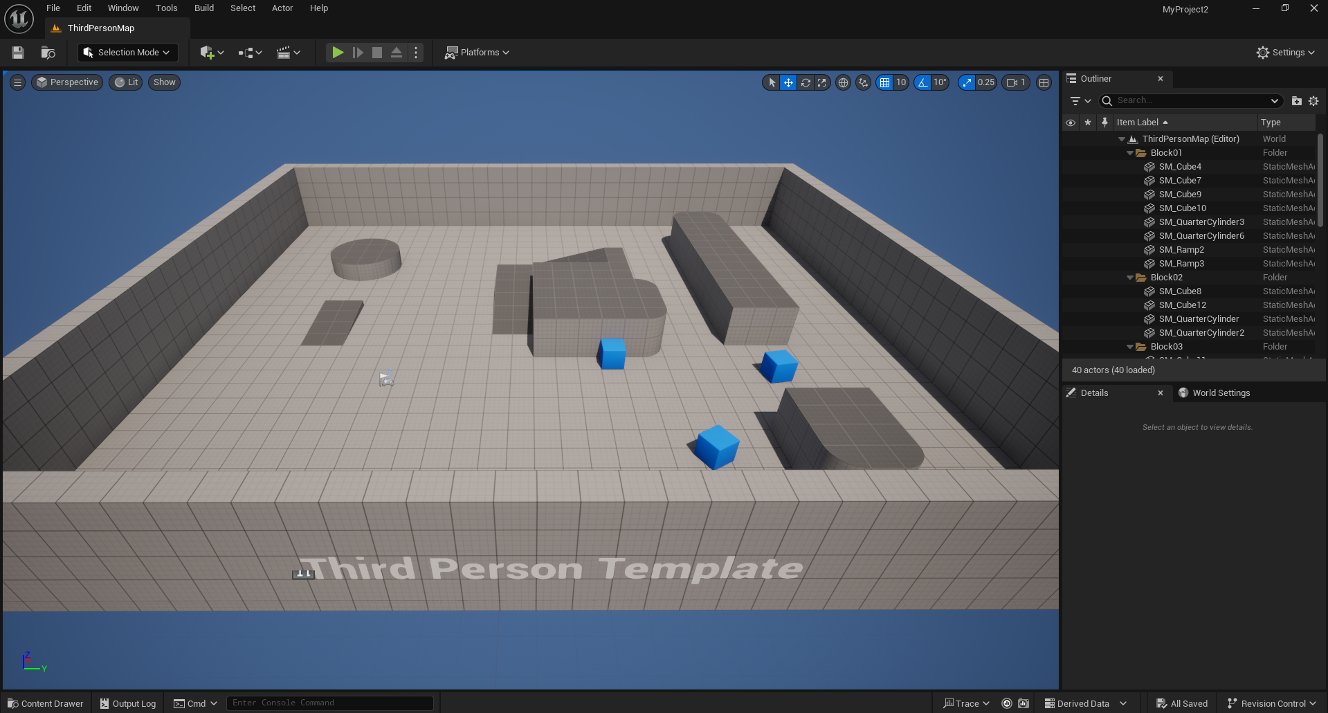Toggle grid snapping in viewport
The width and height of the screenshot is (1328, 713).
click(x=884, y=82)
